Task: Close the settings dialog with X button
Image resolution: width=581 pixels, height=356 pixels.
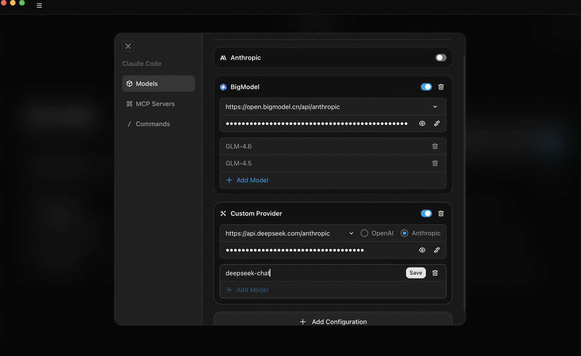Action: [x=128, y=46]
